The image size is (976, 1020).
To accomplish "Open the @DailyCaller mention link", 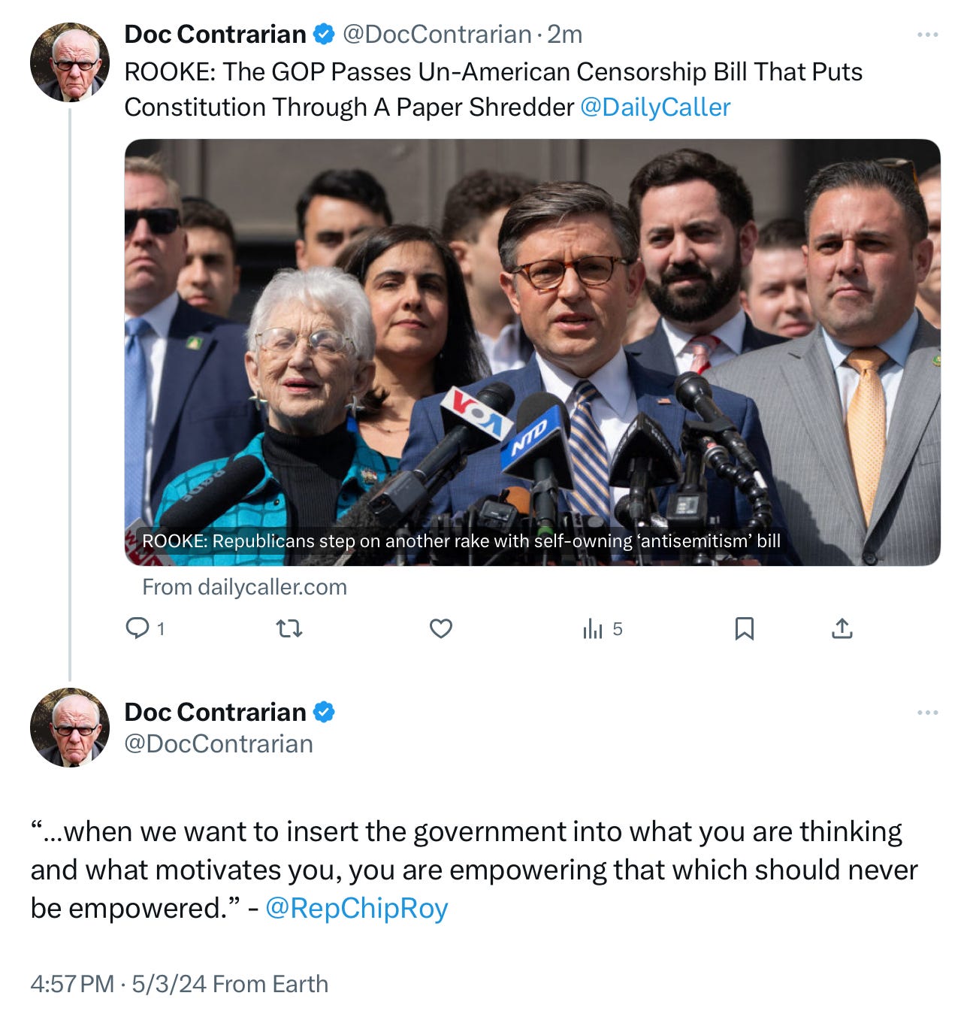I will (655, 107).
